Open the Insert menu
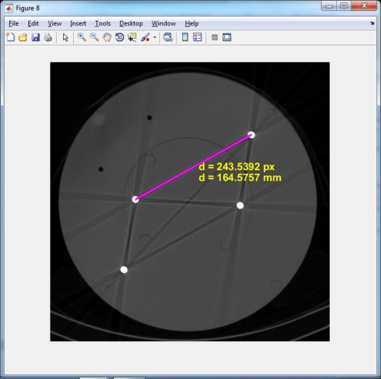The image size is (381, 379). (x=78, y=23)
